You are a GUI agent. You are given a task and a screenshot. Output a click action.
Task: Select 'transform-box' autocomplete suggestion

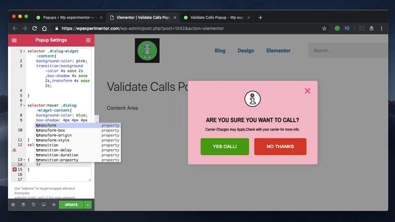(78, 130)
